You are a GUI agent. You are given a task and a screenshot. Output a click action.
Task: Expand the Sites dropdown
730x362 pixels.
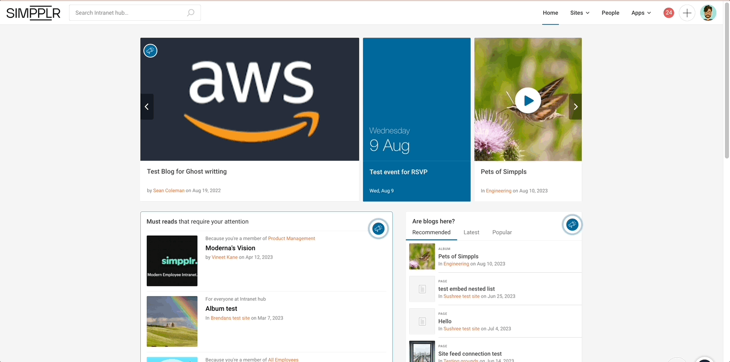[x=580, y=13]
